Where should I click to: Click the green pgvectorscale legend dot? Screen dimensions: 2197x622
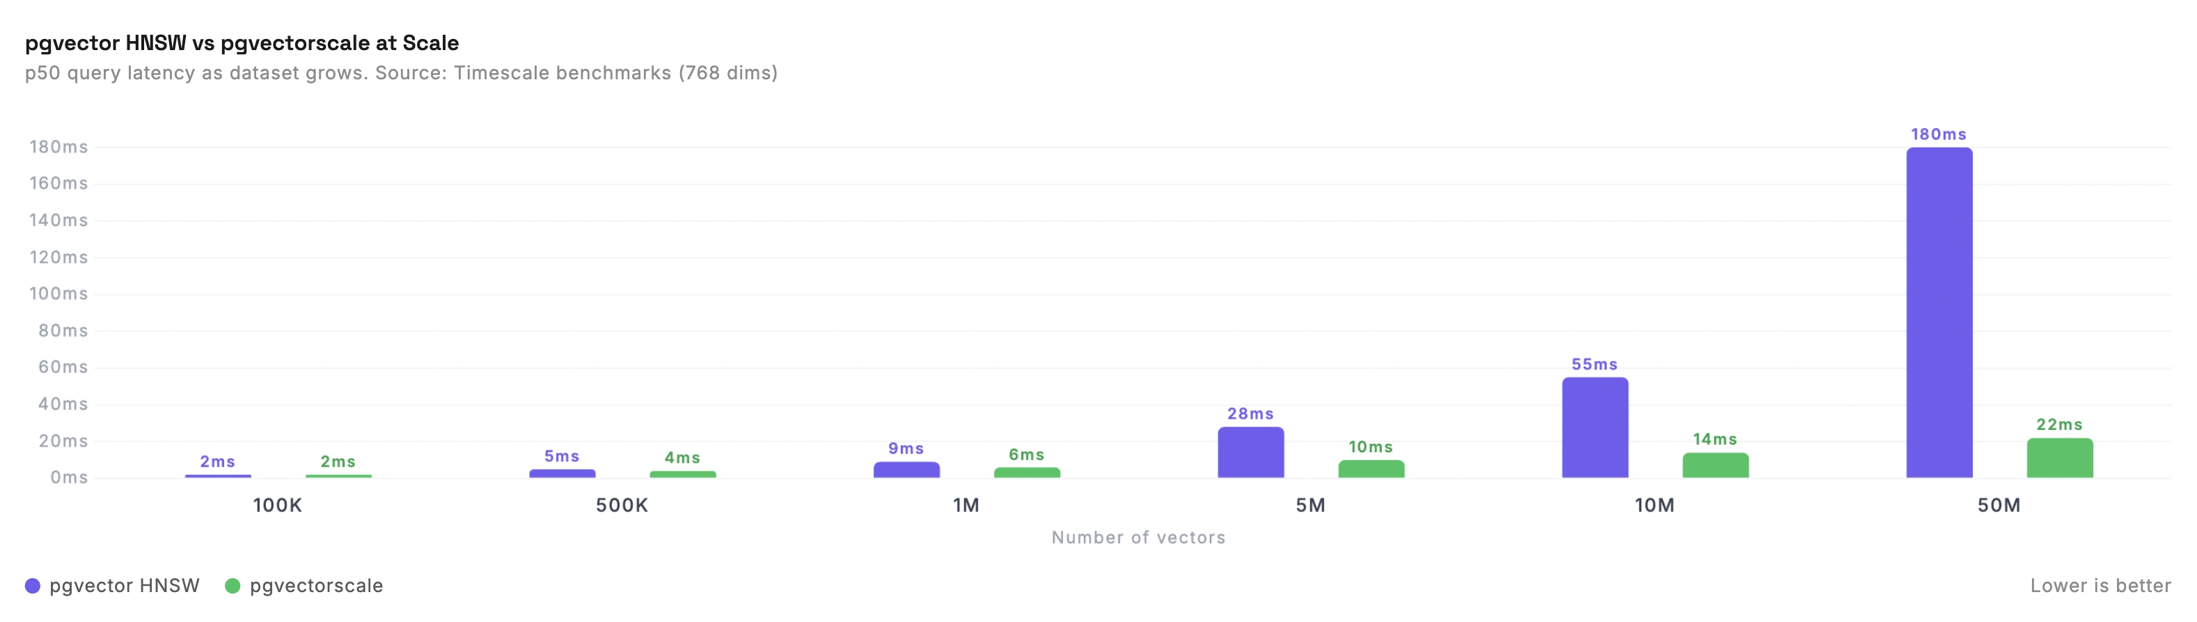[x=232, y=587]
